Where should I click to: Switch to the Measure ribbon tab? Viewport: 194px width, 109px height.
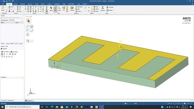[x=30, y=4]
